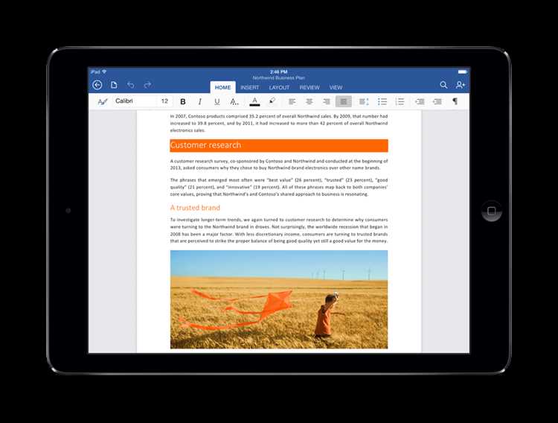The width and height of the screenshot is (558, 423).
Task: Open the Calibri font name dropdown
Action: point(135,101)
